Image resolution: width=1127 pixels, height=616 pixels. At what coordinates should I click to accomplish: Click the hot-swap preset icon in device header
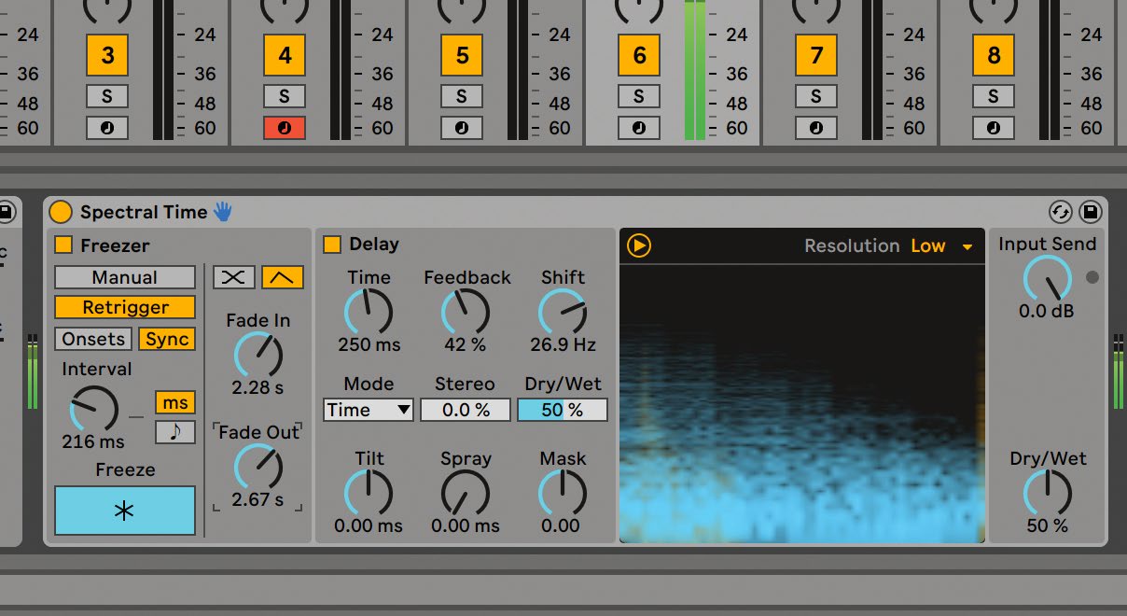click(1061, 212)
